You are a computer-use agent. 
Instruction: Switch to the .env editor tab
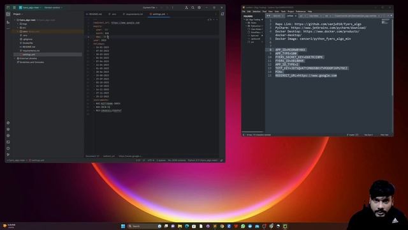tap(113, 14)
